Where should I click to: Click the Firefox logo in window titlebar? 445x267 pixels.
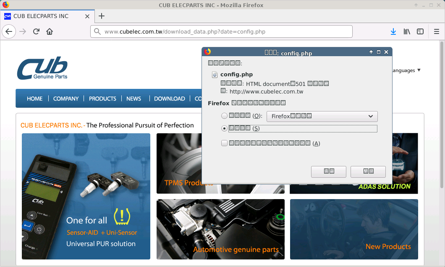[x=6, y=5]
